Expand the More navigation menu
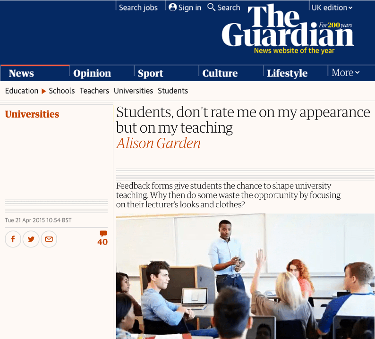 [345, 72]
